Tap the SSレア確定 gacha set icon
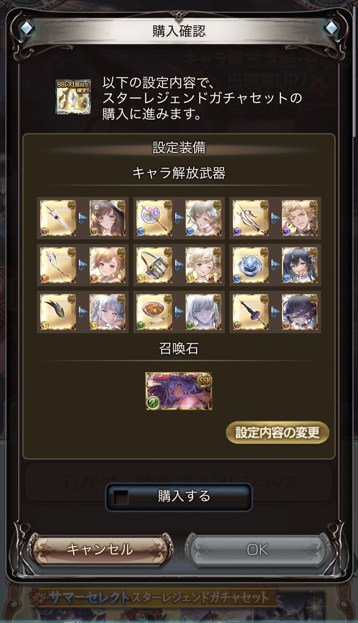The image size is (358, 623). pos(73,97)
